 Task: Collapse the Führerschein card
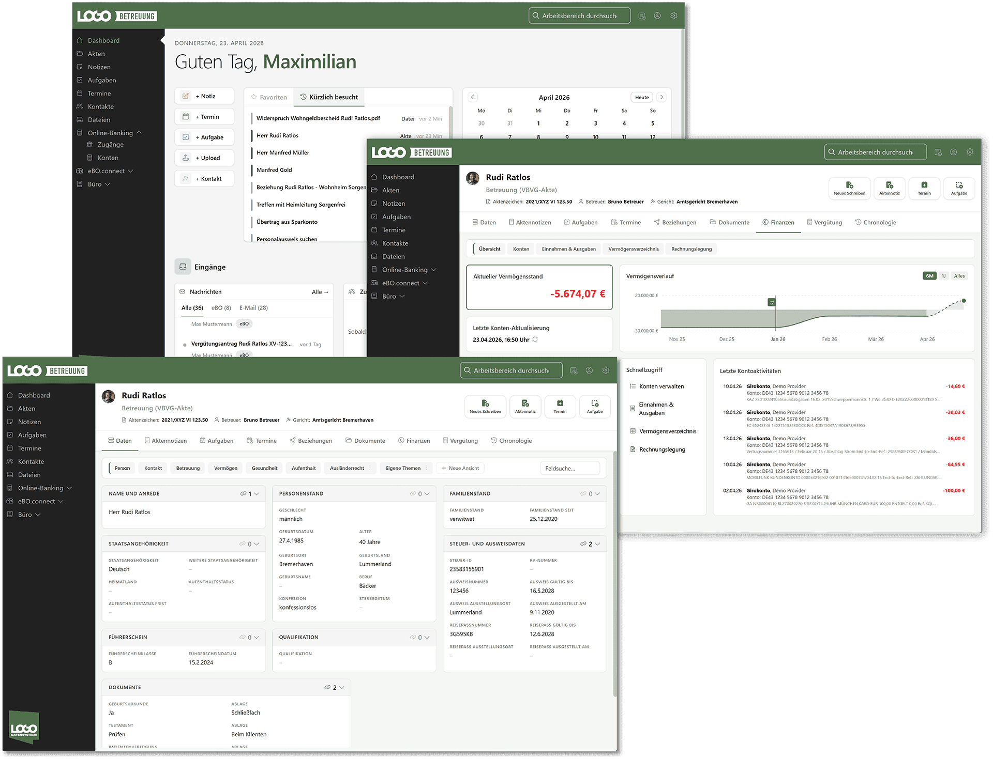257,638
